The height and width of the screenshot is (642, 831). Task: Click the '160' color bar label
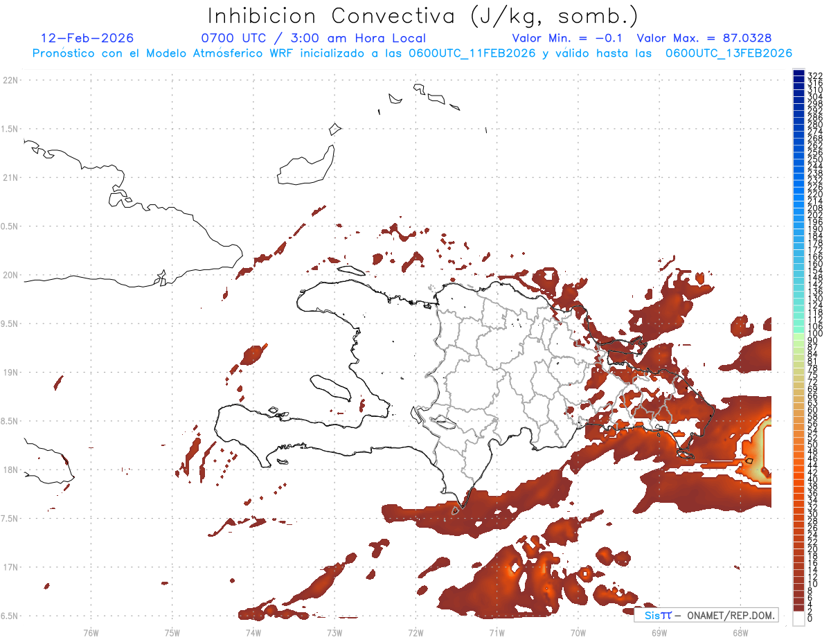point(815,264)
